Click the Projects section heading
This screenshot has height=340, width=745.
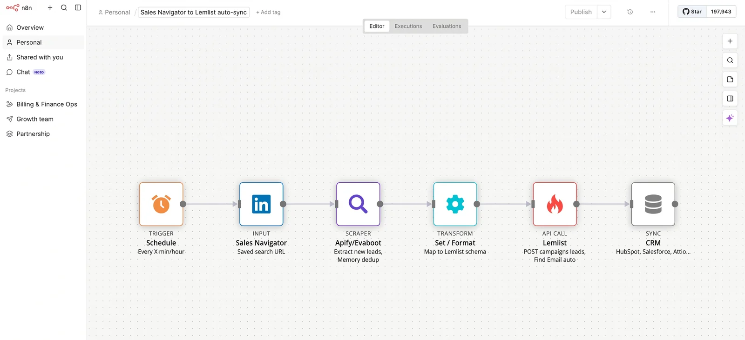click(x=15, y=90)
